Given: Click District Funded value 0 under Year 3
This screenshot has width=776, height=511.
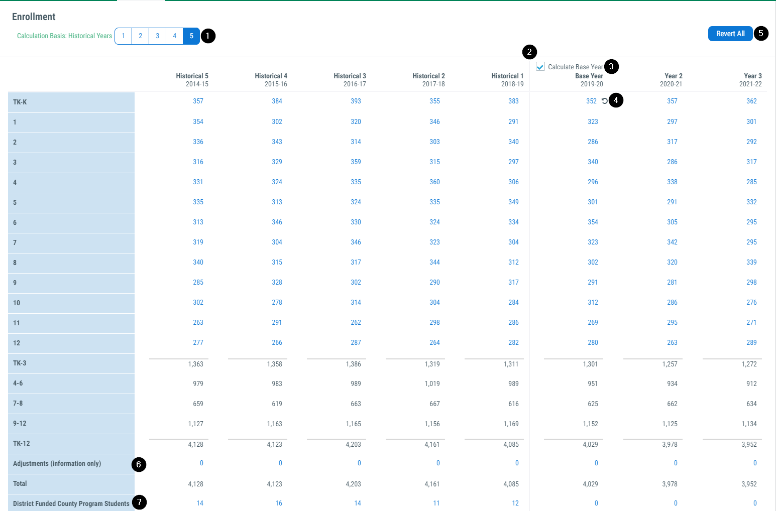Looking at the screenshot, I should (x=755, y=503).
